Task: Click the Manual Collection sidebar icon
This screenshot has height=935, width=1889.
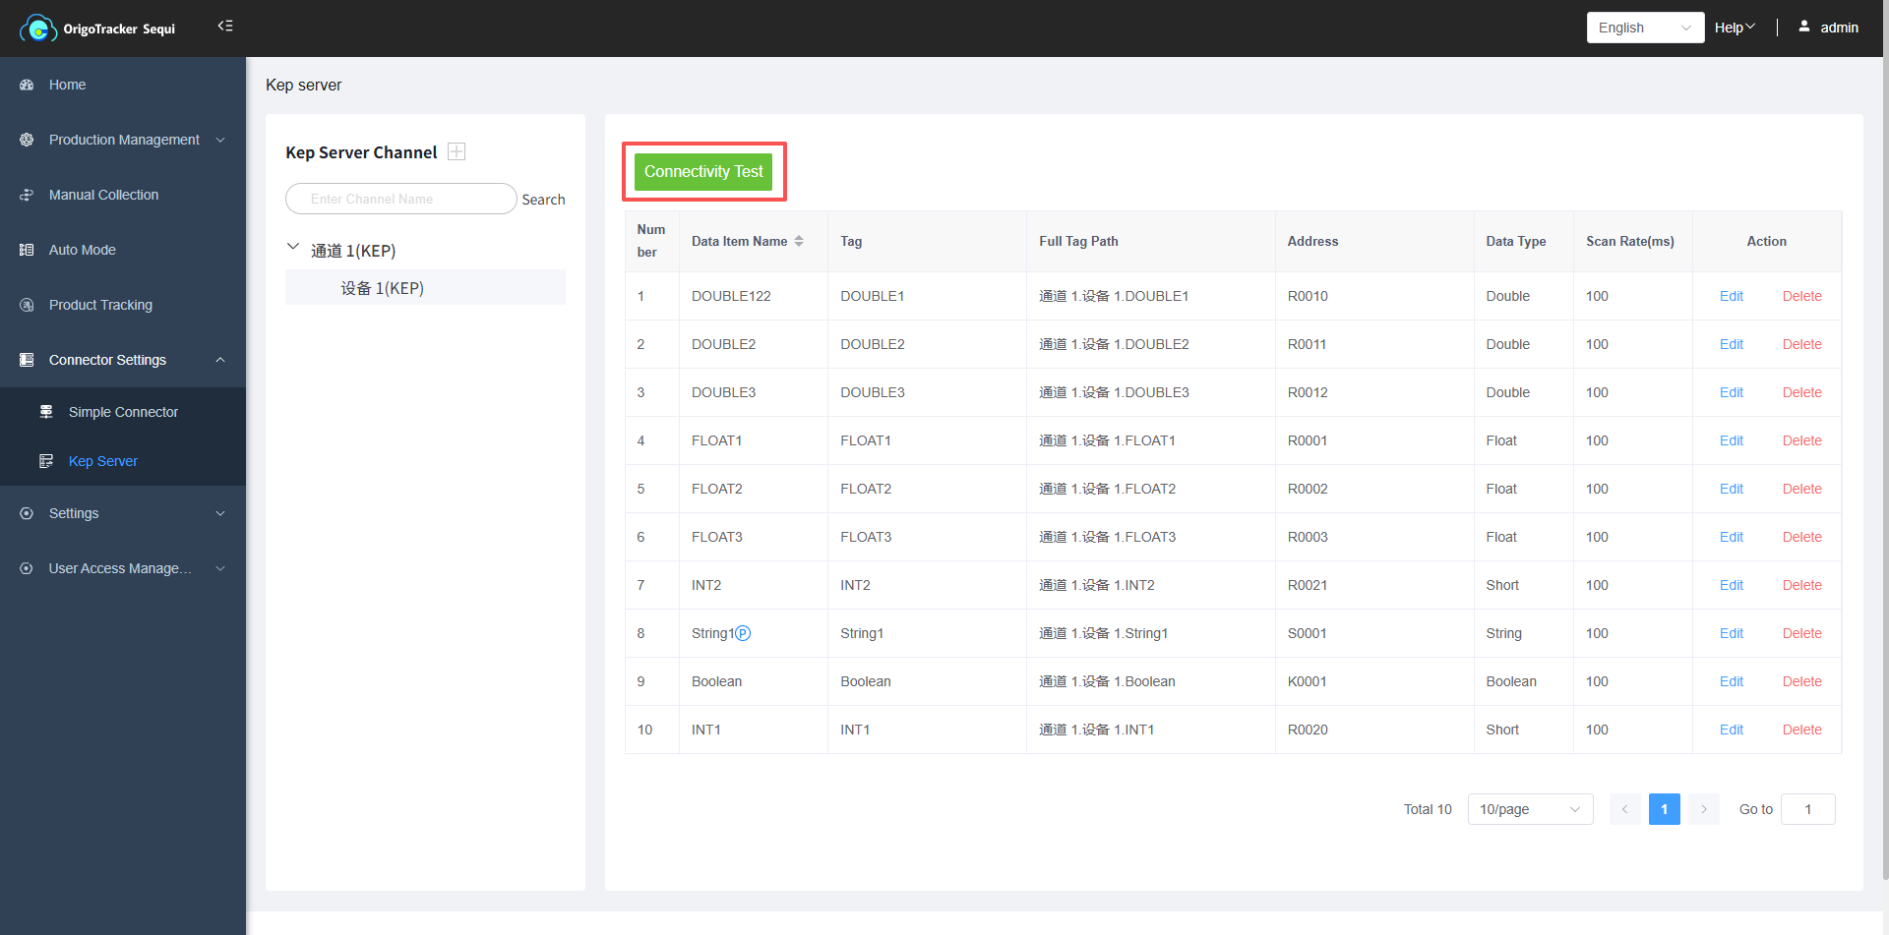Action: click(x=27, y=195)
